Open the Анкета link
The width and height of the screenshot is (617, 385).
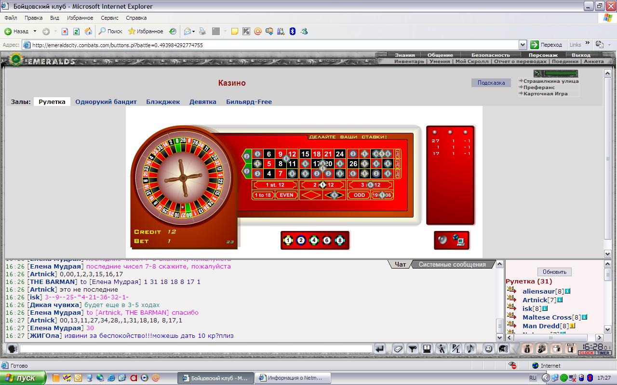[x=593, y=61]
